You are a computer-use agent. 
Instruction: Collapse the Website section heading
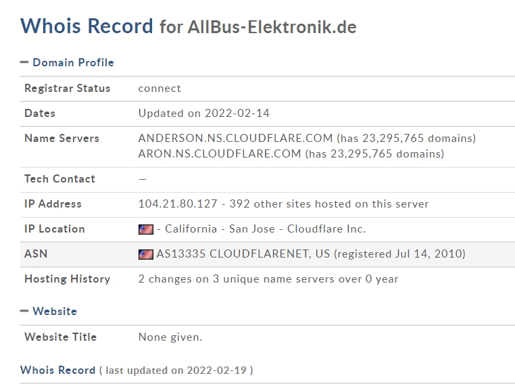(55, 311)
